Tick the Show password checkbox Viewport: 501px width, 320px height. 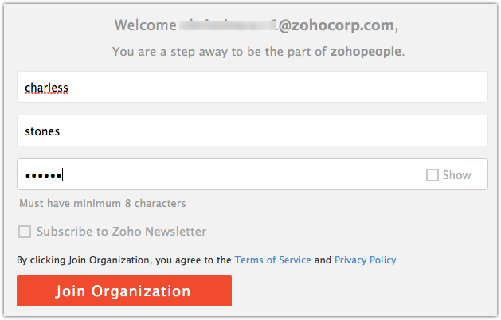pyautogui.click(x=433, y=175)
